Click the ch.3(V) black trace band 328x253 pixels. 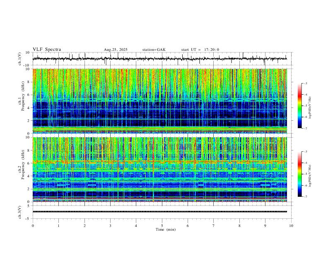160,212
